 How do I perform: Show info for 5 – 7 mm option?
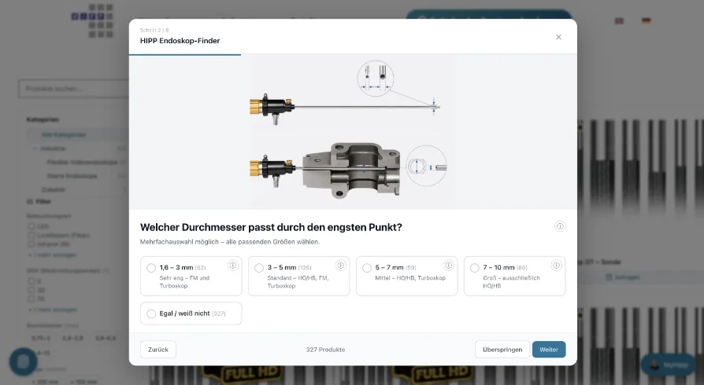(448, 266)
